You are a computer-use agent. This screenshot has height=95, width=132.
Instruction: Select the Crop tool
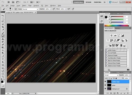(x=3, y=27)
